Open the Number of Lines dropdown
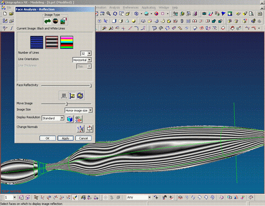The height and width of the screenshot is (206, 265). (89, 53)
